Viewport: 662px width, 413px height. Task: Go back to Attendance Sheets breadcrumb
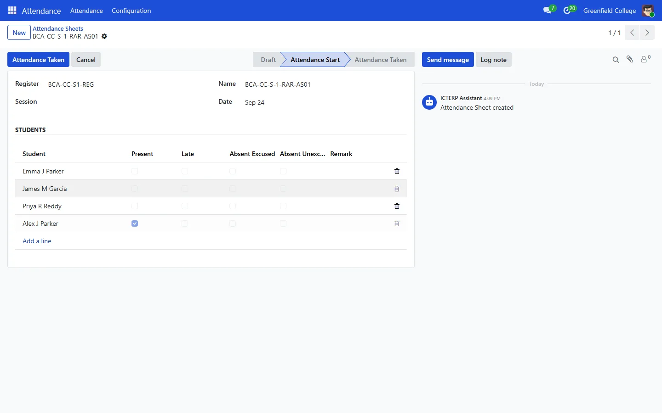click(58, 28)
